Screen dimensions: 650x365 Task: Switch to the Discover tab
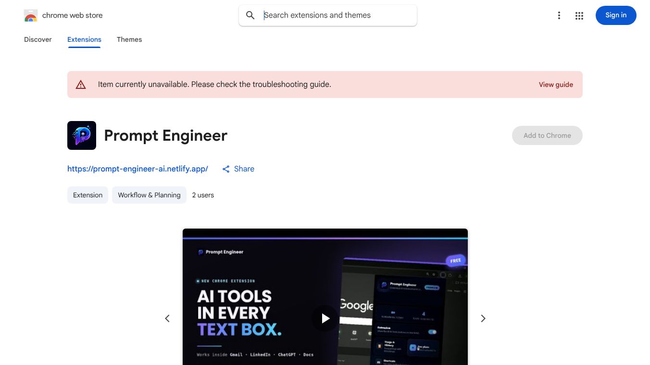(x=38, y=39)
